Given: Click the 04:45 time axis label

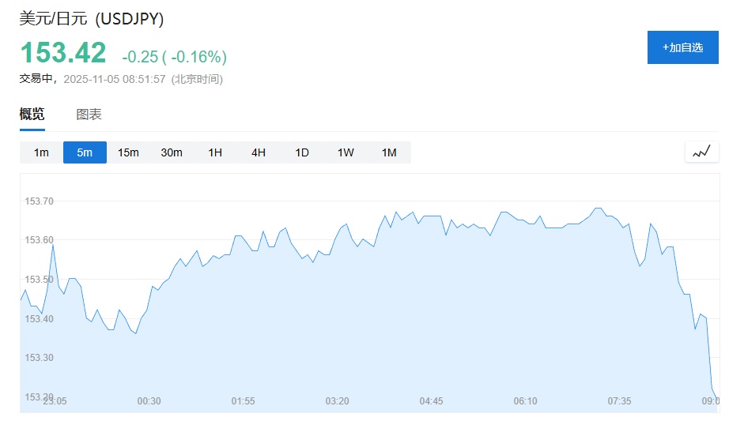Looking at the screenshot, I should 431,401.
